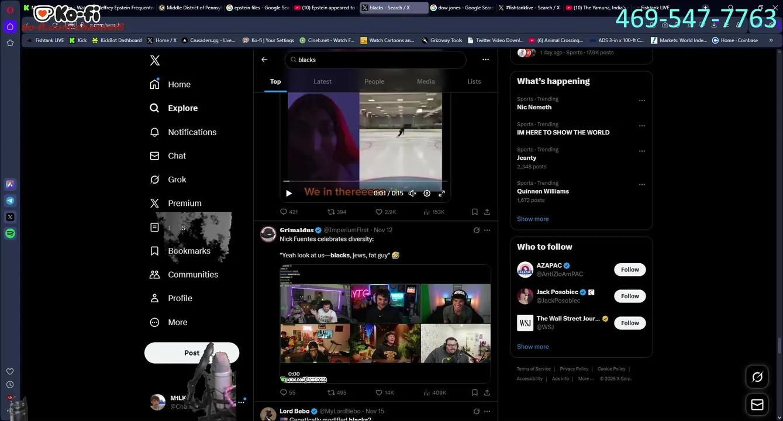Follow the AZAPAC account
Viewport: 783px width, 421px height.
click(x=630, y=270)
